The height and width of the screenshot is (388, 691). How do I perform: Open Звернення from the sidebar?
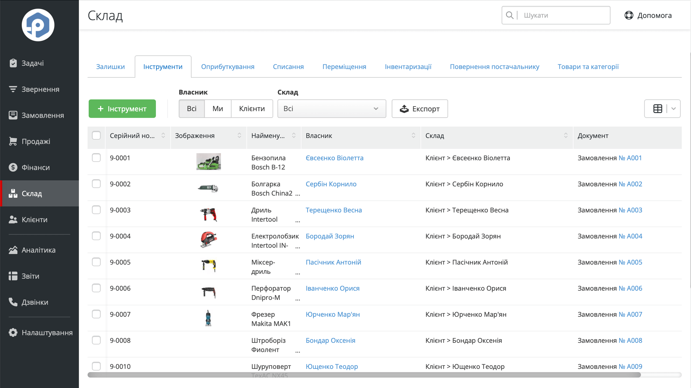[x=39, y=89]
